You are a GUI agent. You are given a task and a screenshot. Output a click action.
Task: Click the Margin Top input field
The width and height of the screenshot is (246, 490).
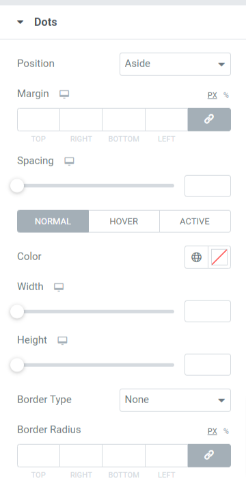pyautogui.click(x=38, y=120)
